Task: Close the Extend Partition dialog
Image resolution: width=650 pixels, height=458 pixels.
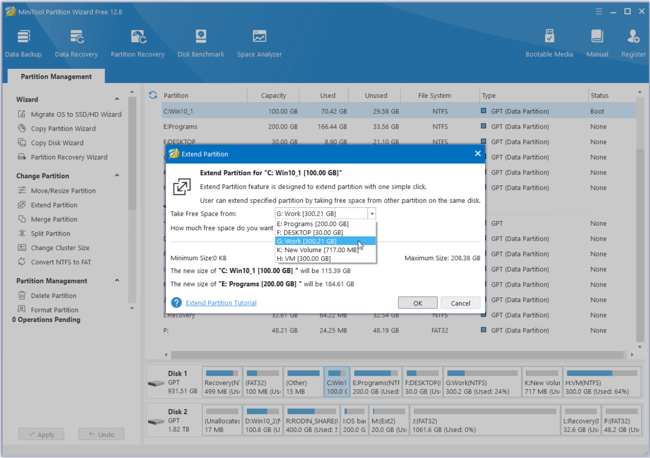Action: (x=478, y=153)
